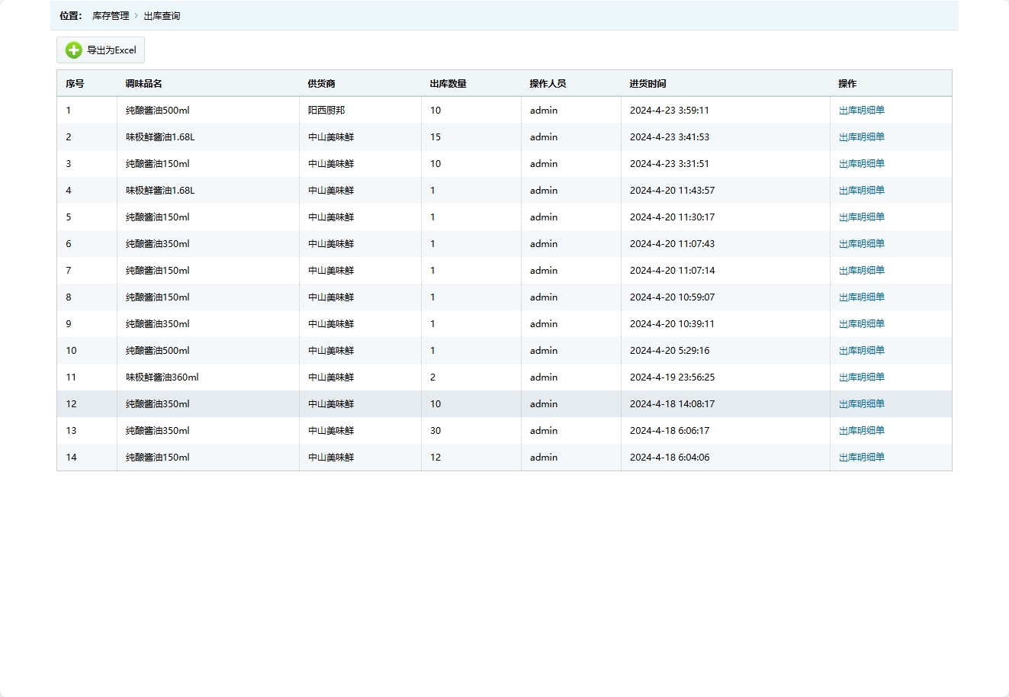Select the 阳西厨邦 supplier cell
The height and width of the screenshot is (697, 1009).
pyautogui.click(x=326, y=111)
